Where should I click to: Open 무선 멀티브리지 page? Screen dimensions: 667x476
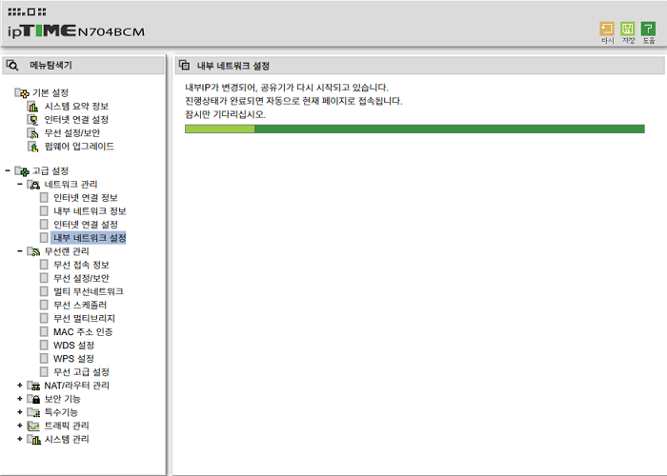(84, 318)
